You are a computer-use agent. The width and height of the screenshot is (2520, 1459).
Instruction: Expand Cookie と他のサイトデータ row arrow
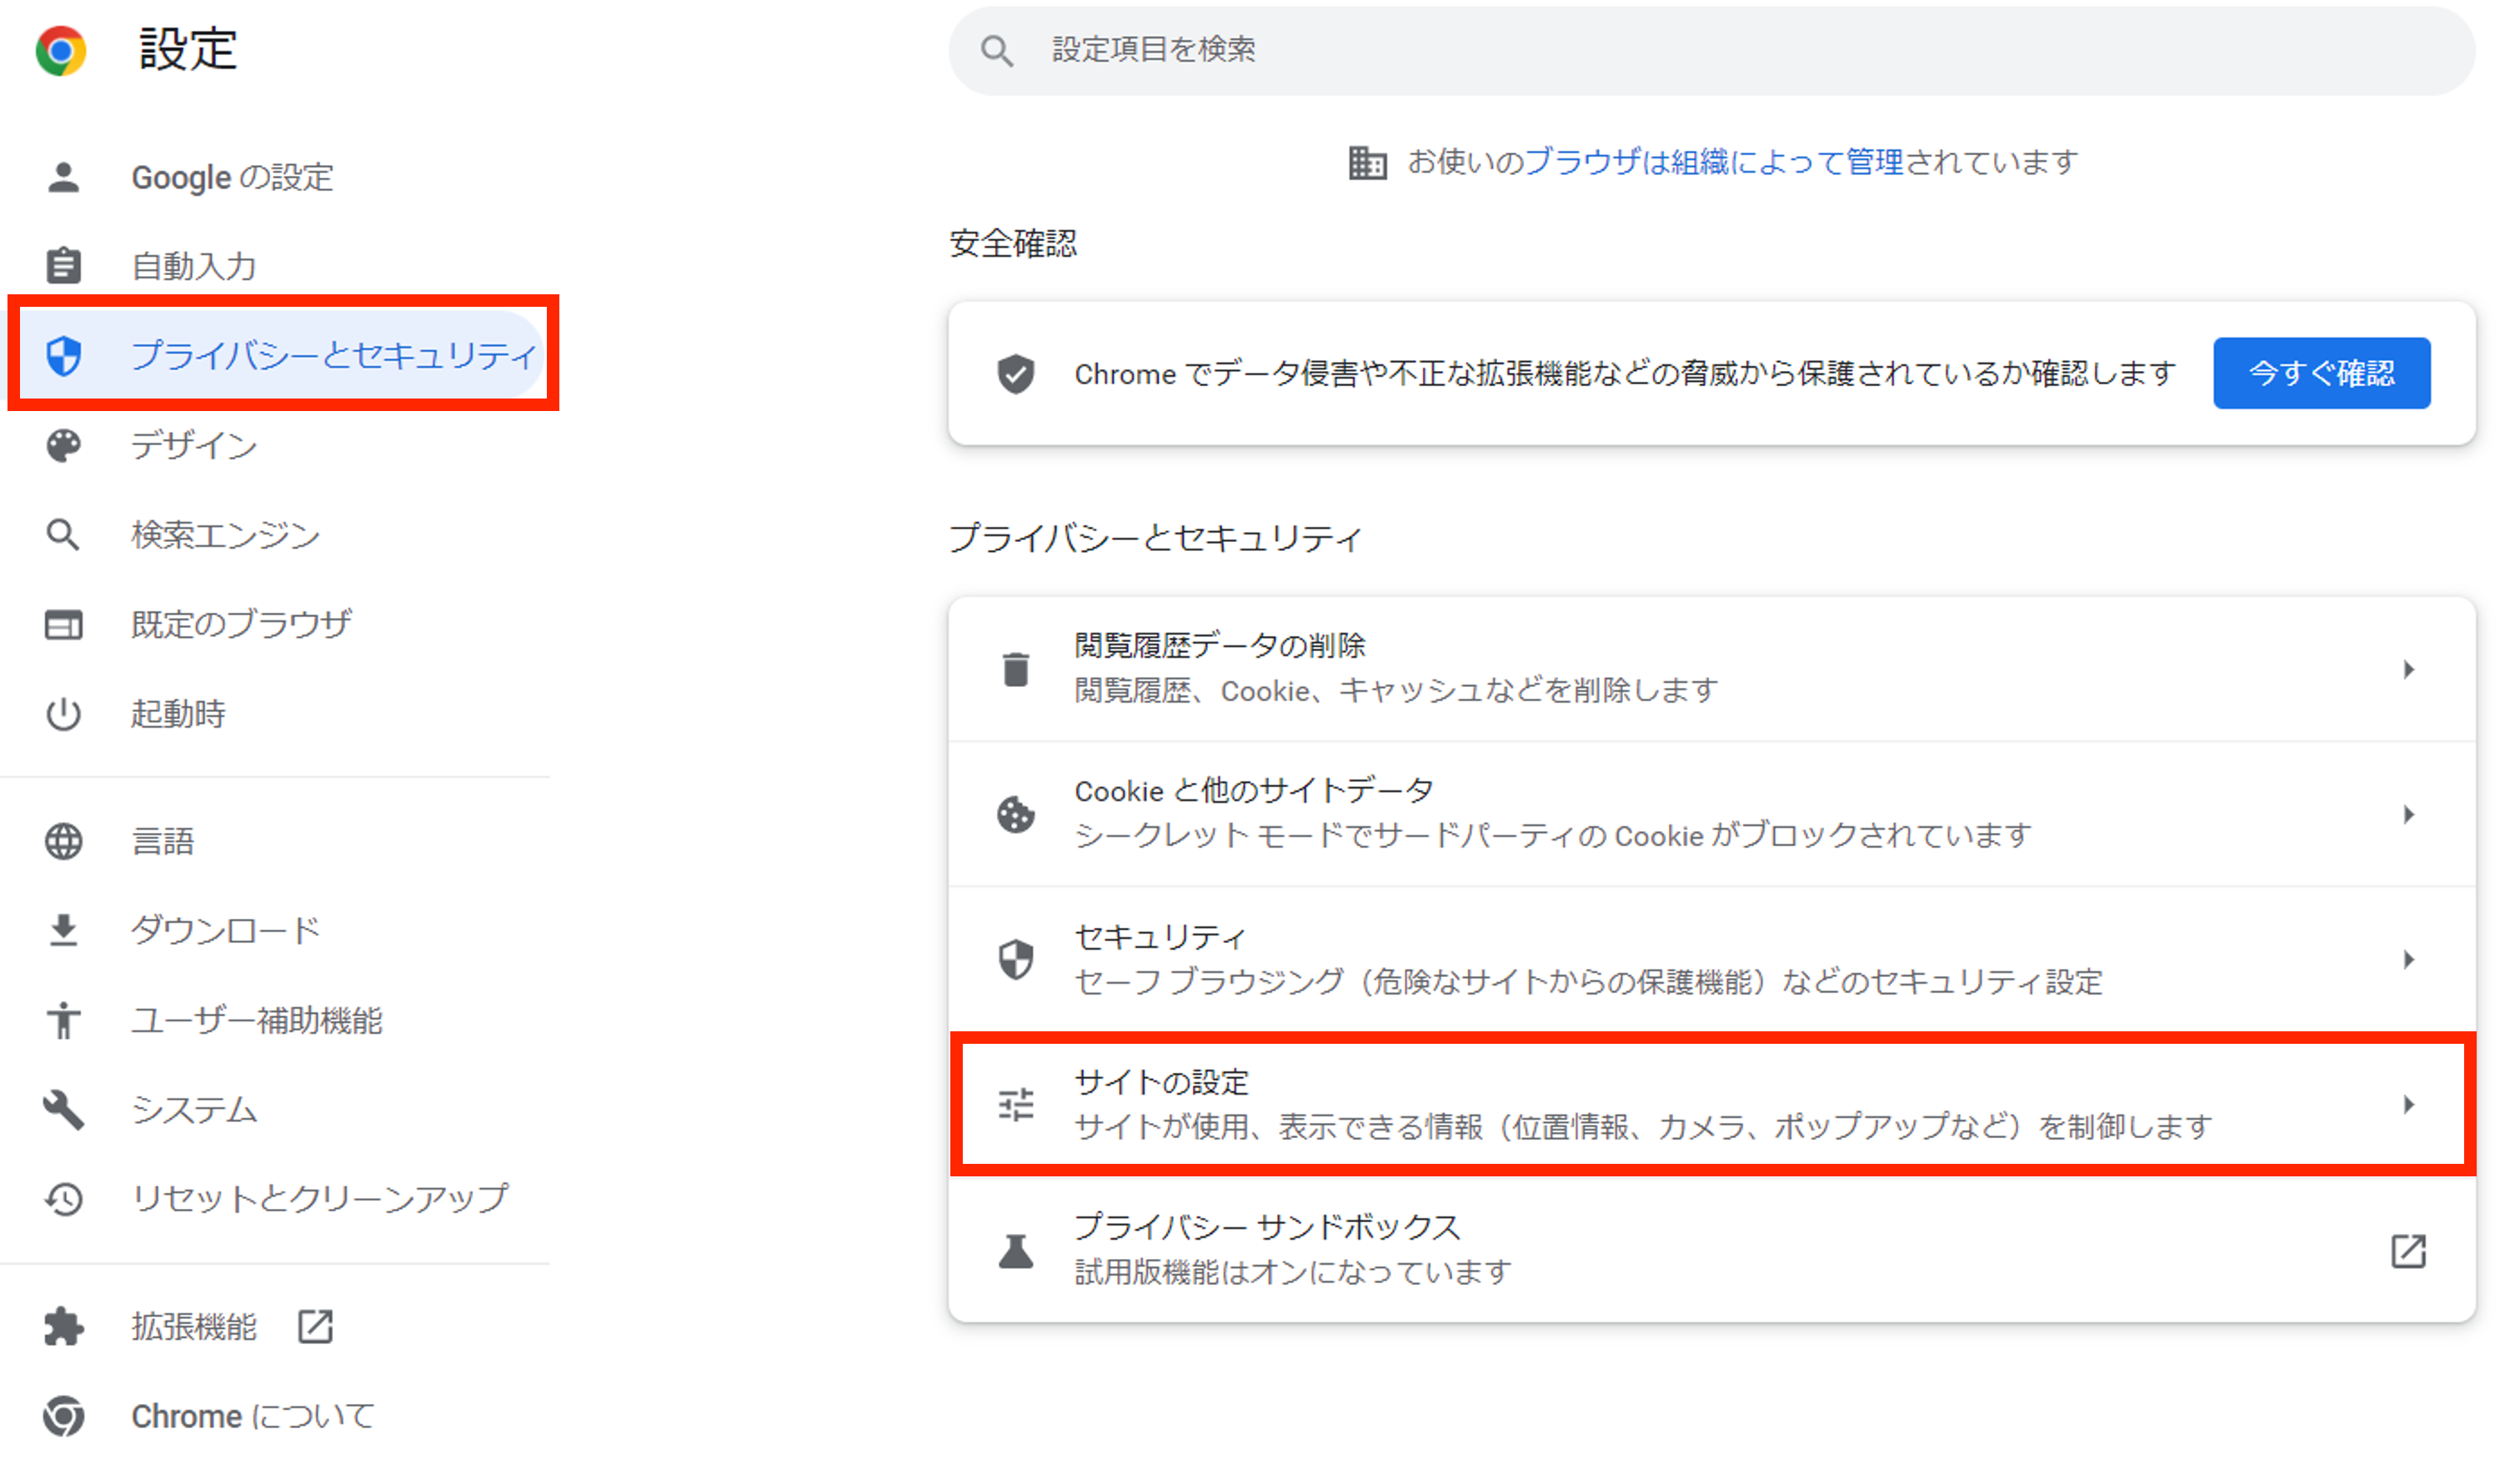[2408, 814]
